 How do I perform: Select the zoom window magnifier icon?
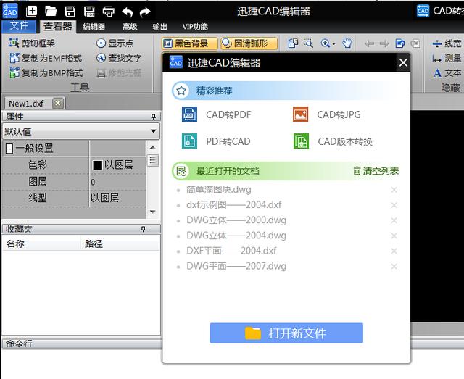coord(308,43)
